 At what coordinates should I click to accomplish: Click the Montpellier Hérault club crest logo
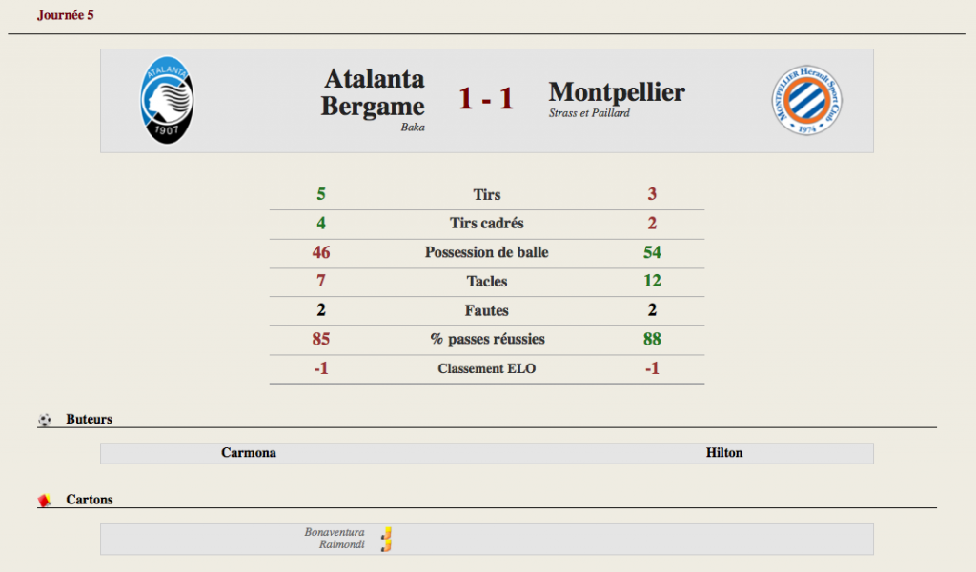[x=807, y=100]
